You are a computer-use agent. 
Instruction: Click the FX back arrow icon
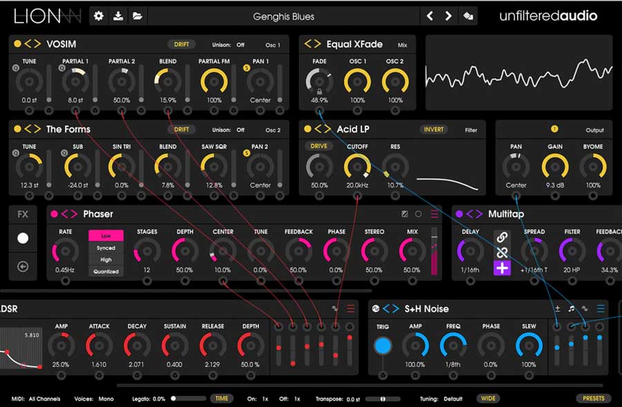point(23,267)
